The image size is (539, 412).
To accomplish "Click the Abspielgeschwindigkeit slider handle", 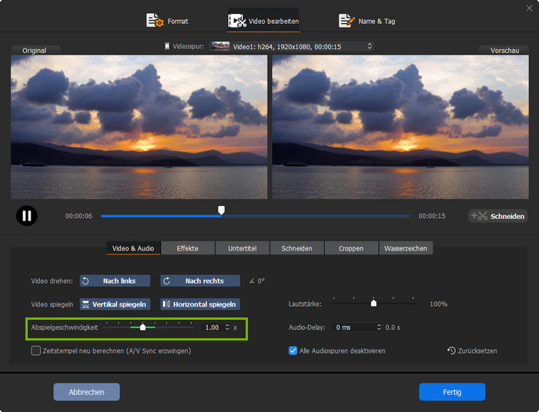I will [143, 327].
